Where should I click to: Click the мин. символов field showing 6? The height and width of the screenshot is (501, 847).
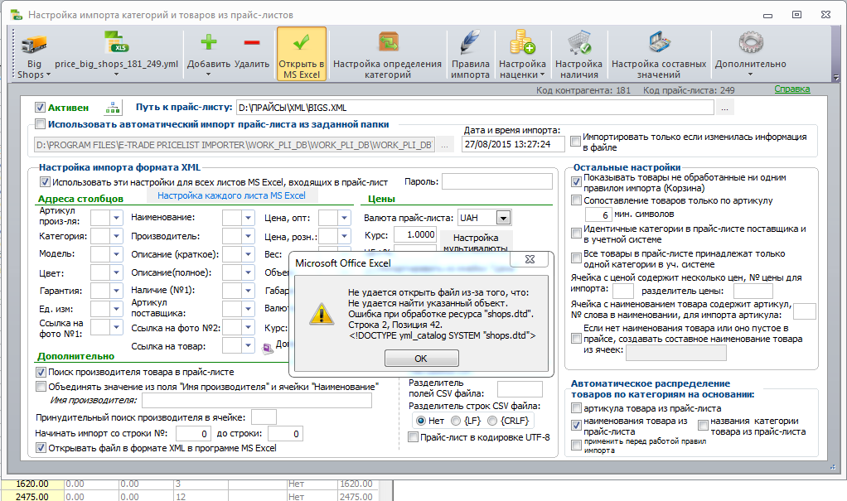click(598, 214)
